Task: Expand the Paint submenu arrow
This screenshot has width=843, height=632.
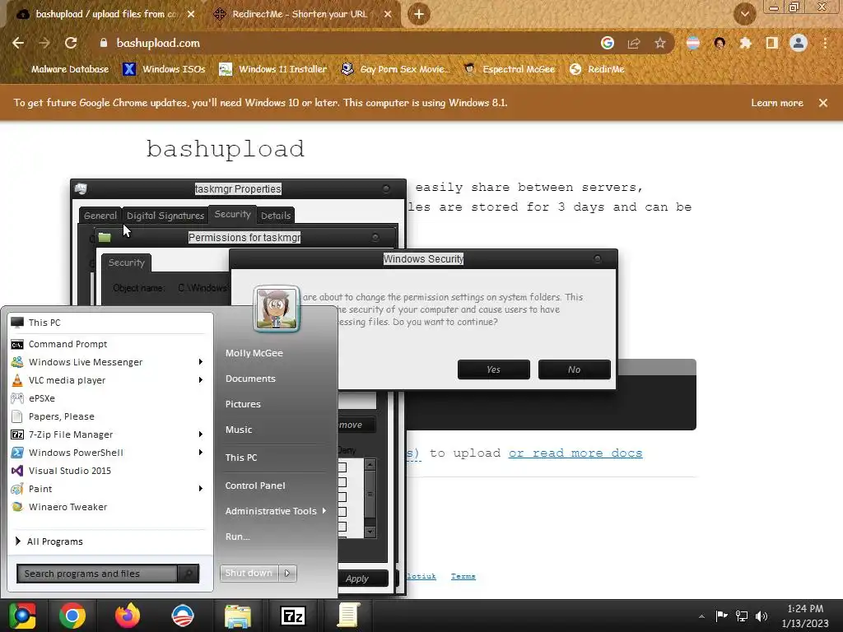Action: [x=201, y=489]
